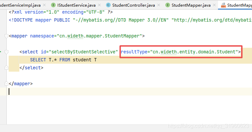Click the FROM keyword in the query
The height and width of the screenshot is (132, 252).
pyautogui.click(x=65, y=60)
